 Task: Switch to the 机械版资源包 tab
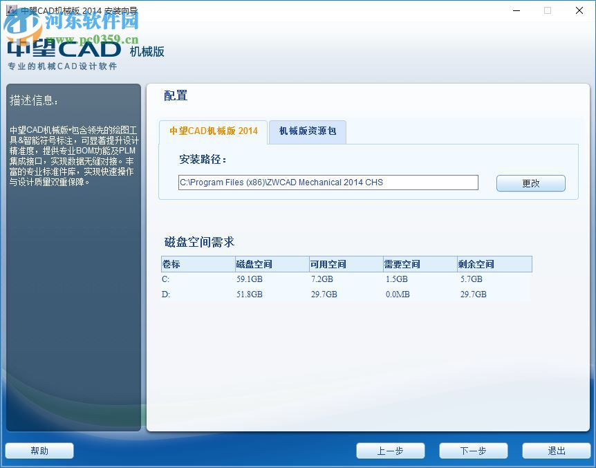[306, 132]
